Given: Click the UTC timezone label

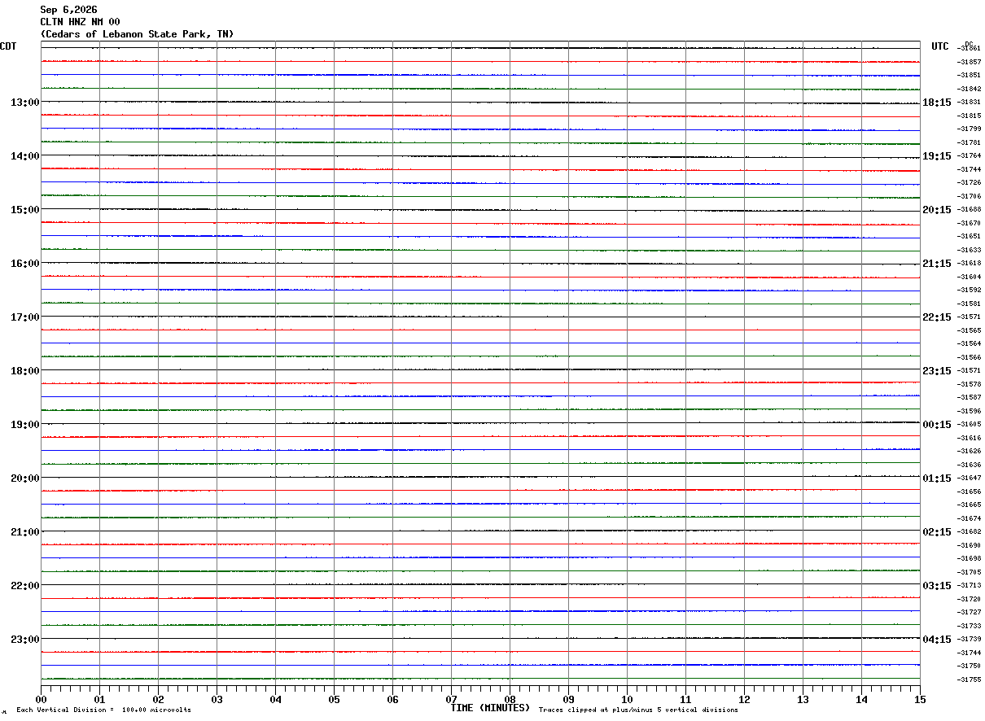Looking at the screenshot, I should point(940,46).
